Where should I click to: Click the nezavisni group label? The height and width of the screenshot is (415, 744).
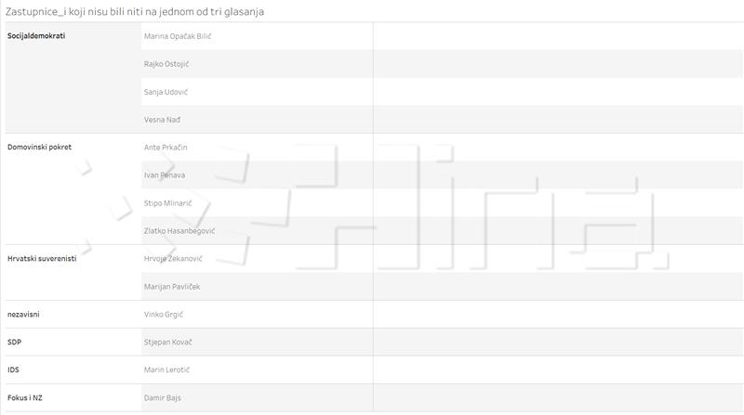tap(23, 315)
